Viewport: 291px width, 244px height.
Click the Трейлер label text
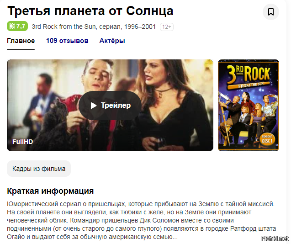(x=116, y=105)
